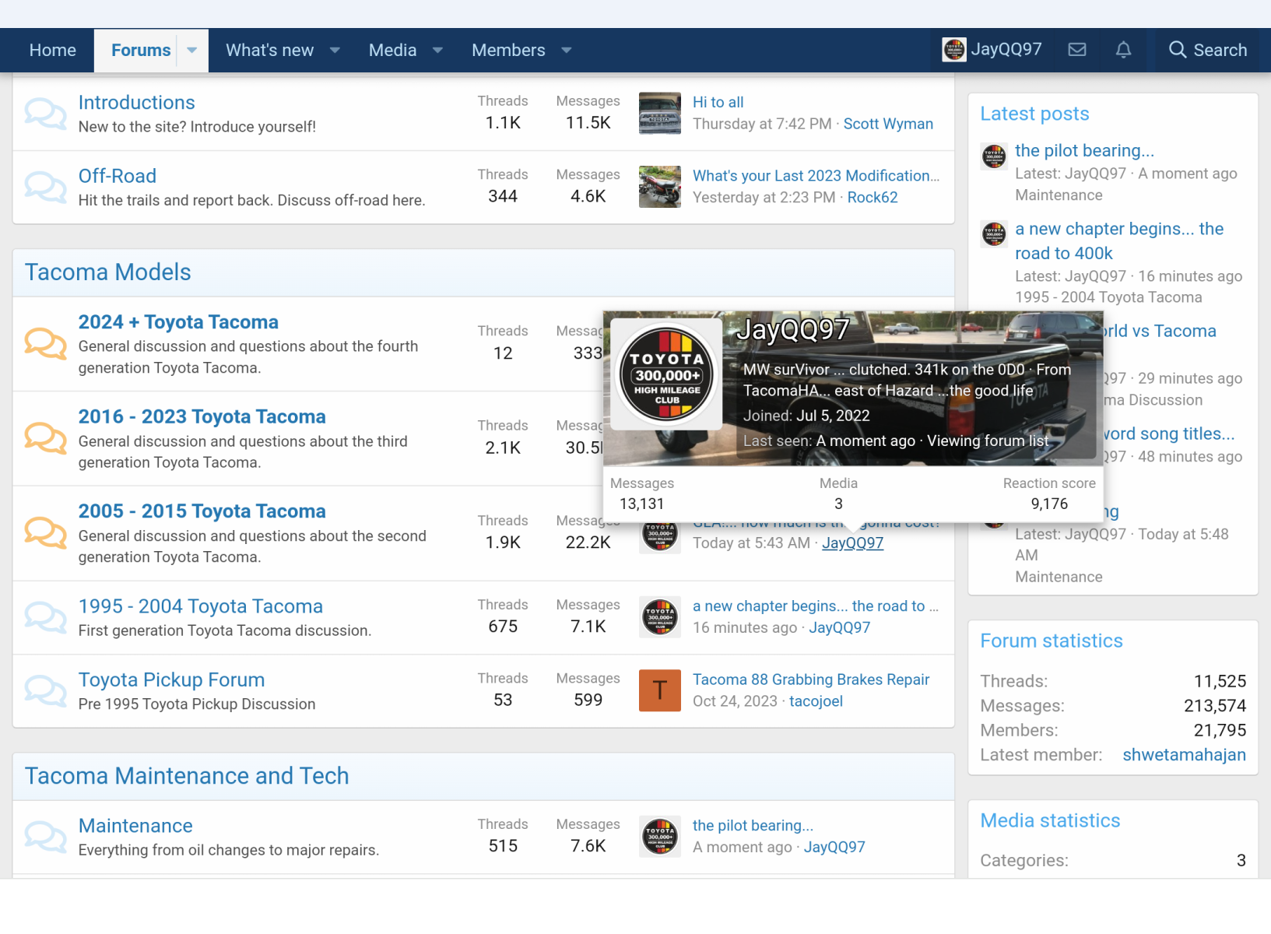Expand the Media dropdown arrow
Viewport: 1271px width, 934px height.
[x=437, y=51]
